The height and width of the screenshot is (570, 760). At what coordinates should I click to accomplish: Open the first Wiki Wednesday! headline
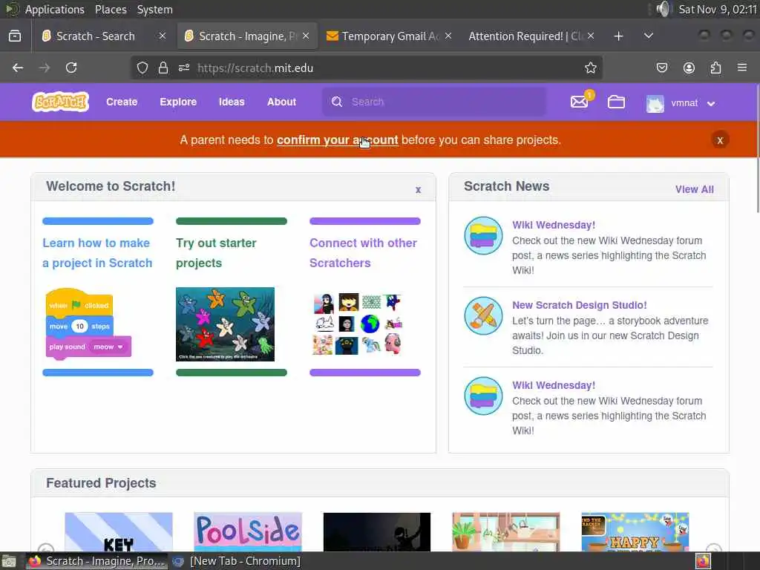554,225
